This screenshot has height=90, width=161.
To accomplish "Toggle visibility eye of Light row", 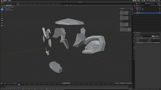I will [x=160, y=12].
